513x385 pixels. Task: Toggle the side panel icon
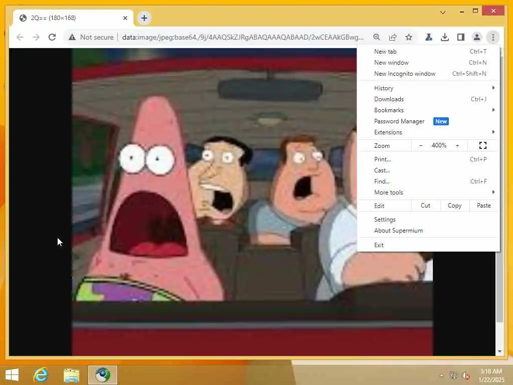(461, 37)
